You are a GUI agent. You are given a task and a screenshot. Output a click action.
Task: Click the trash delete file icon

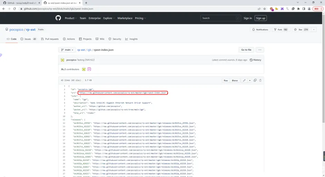[260, 80]
